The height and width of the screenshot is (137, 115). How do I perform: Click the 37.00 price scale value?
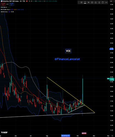point(112,4)
